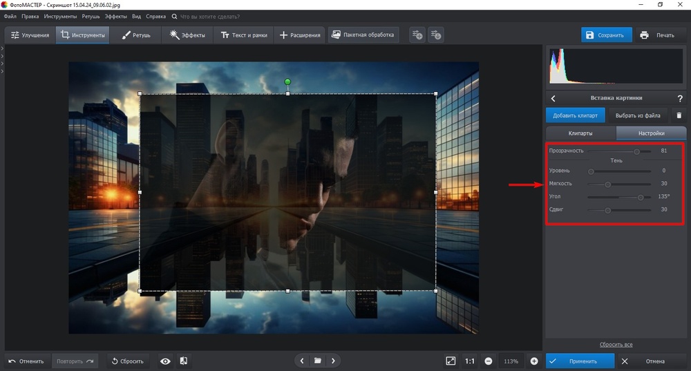Open folder icon in bottom navigation

point(317,361)
